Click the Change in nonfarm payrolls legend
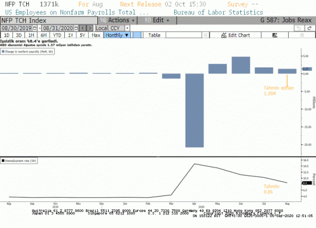316x228 pixels. [x=27, y=52]
